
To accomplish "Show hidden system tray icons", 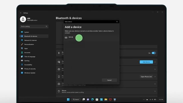I will [x=144, y=100].
